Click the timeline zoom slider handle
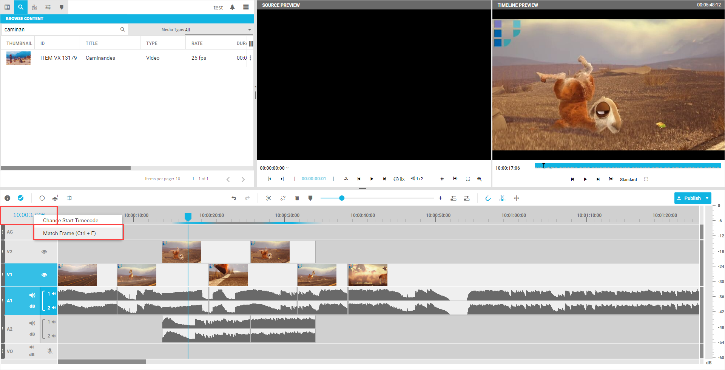This screenshot has height=370, width=725. [342, 198]
